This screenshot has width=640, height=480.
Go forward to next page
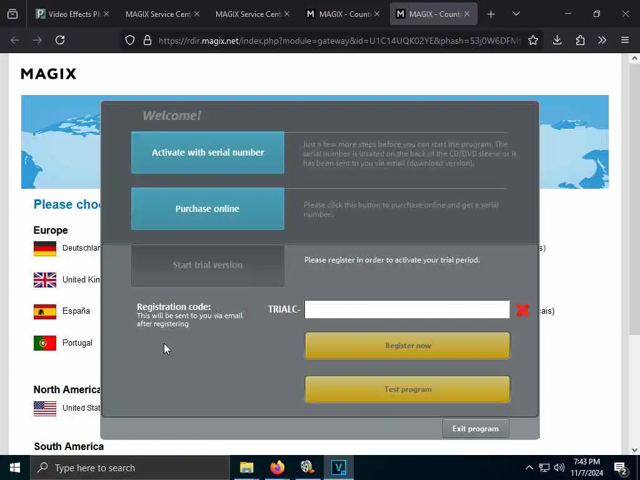[37, 40]
